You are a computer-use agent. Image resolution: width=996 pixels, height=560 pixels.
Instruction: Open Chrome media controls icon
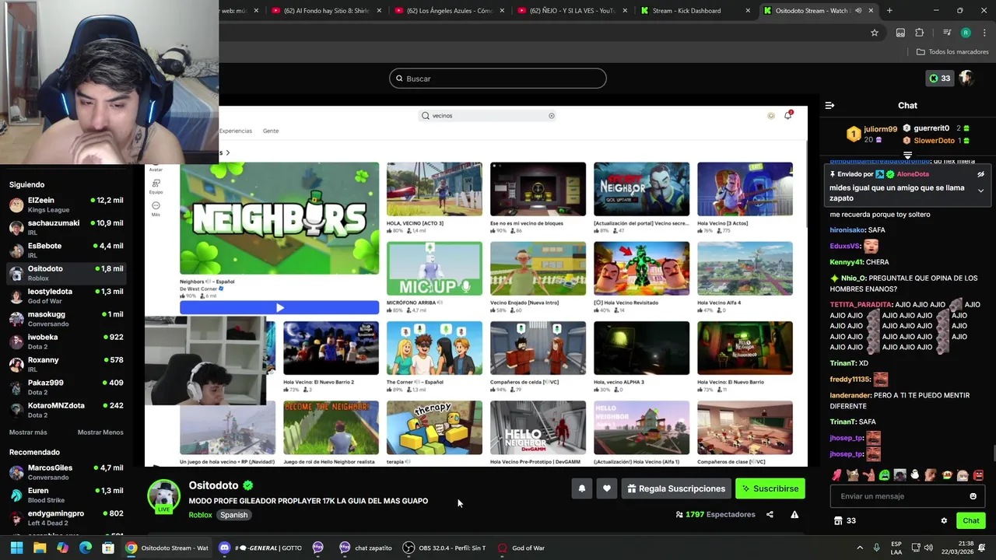(947, 33)
